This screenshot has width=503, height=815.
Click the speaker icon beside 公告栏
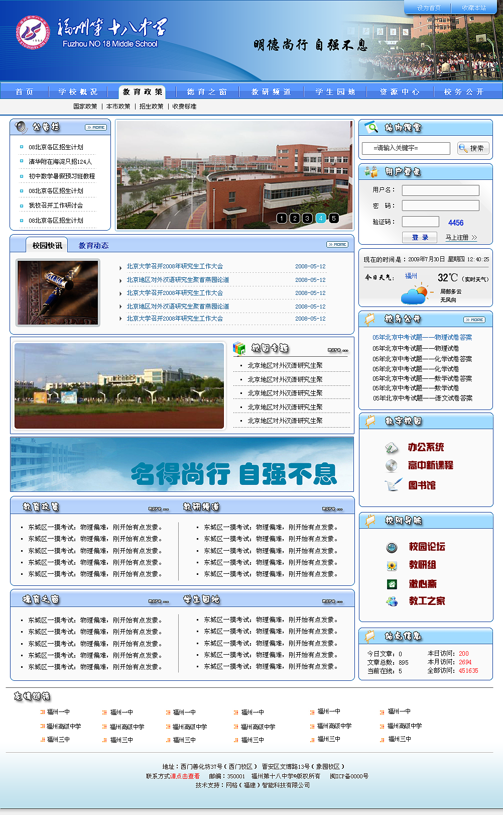[x=21, y=127]
